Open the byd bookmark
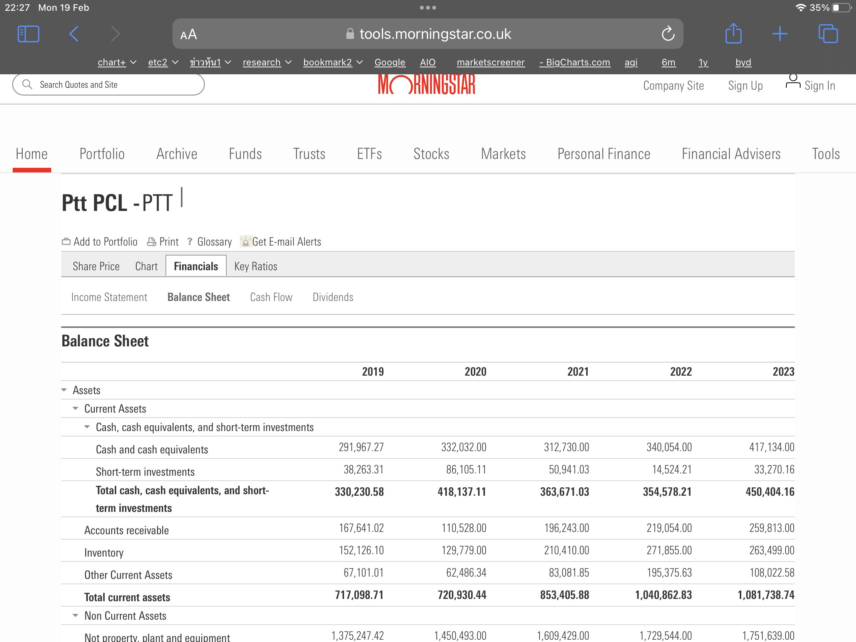 [x=743, y=62]
